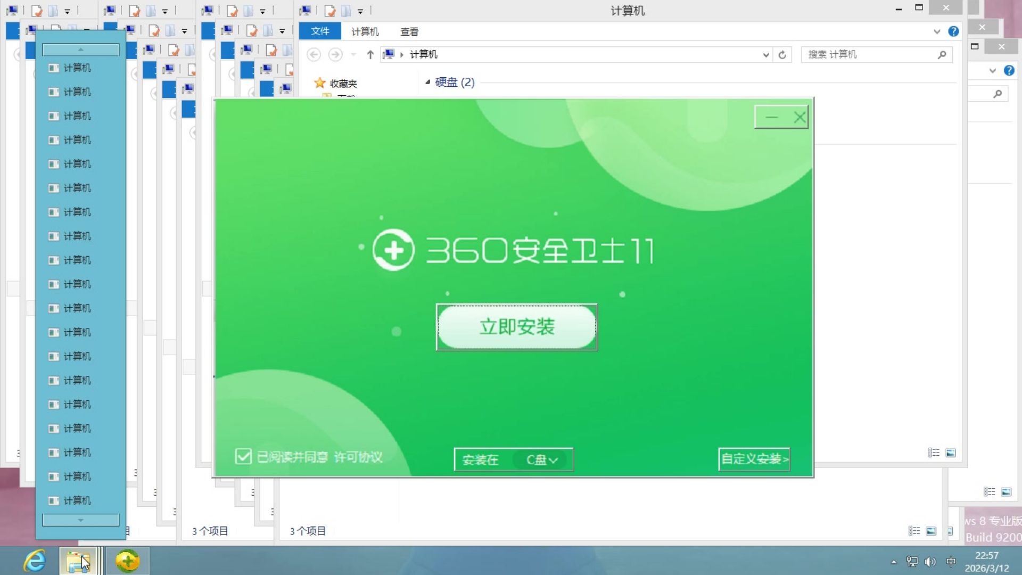Click the 360 installer taskbar icon
Screen dimensions: 1022x575
coord(127,561)
